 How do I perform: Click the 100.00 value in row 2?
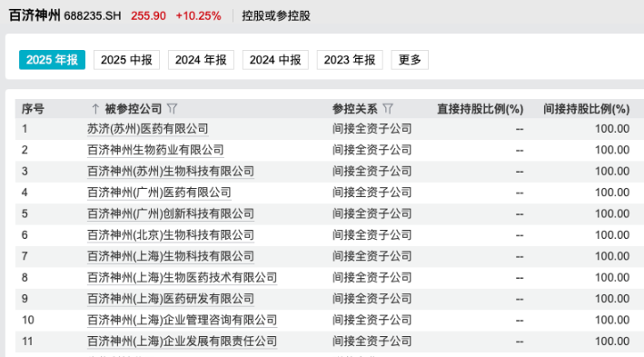coord(612,150)
